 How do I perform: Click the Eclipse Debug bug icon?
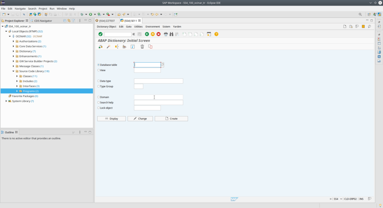pos(82,15)
